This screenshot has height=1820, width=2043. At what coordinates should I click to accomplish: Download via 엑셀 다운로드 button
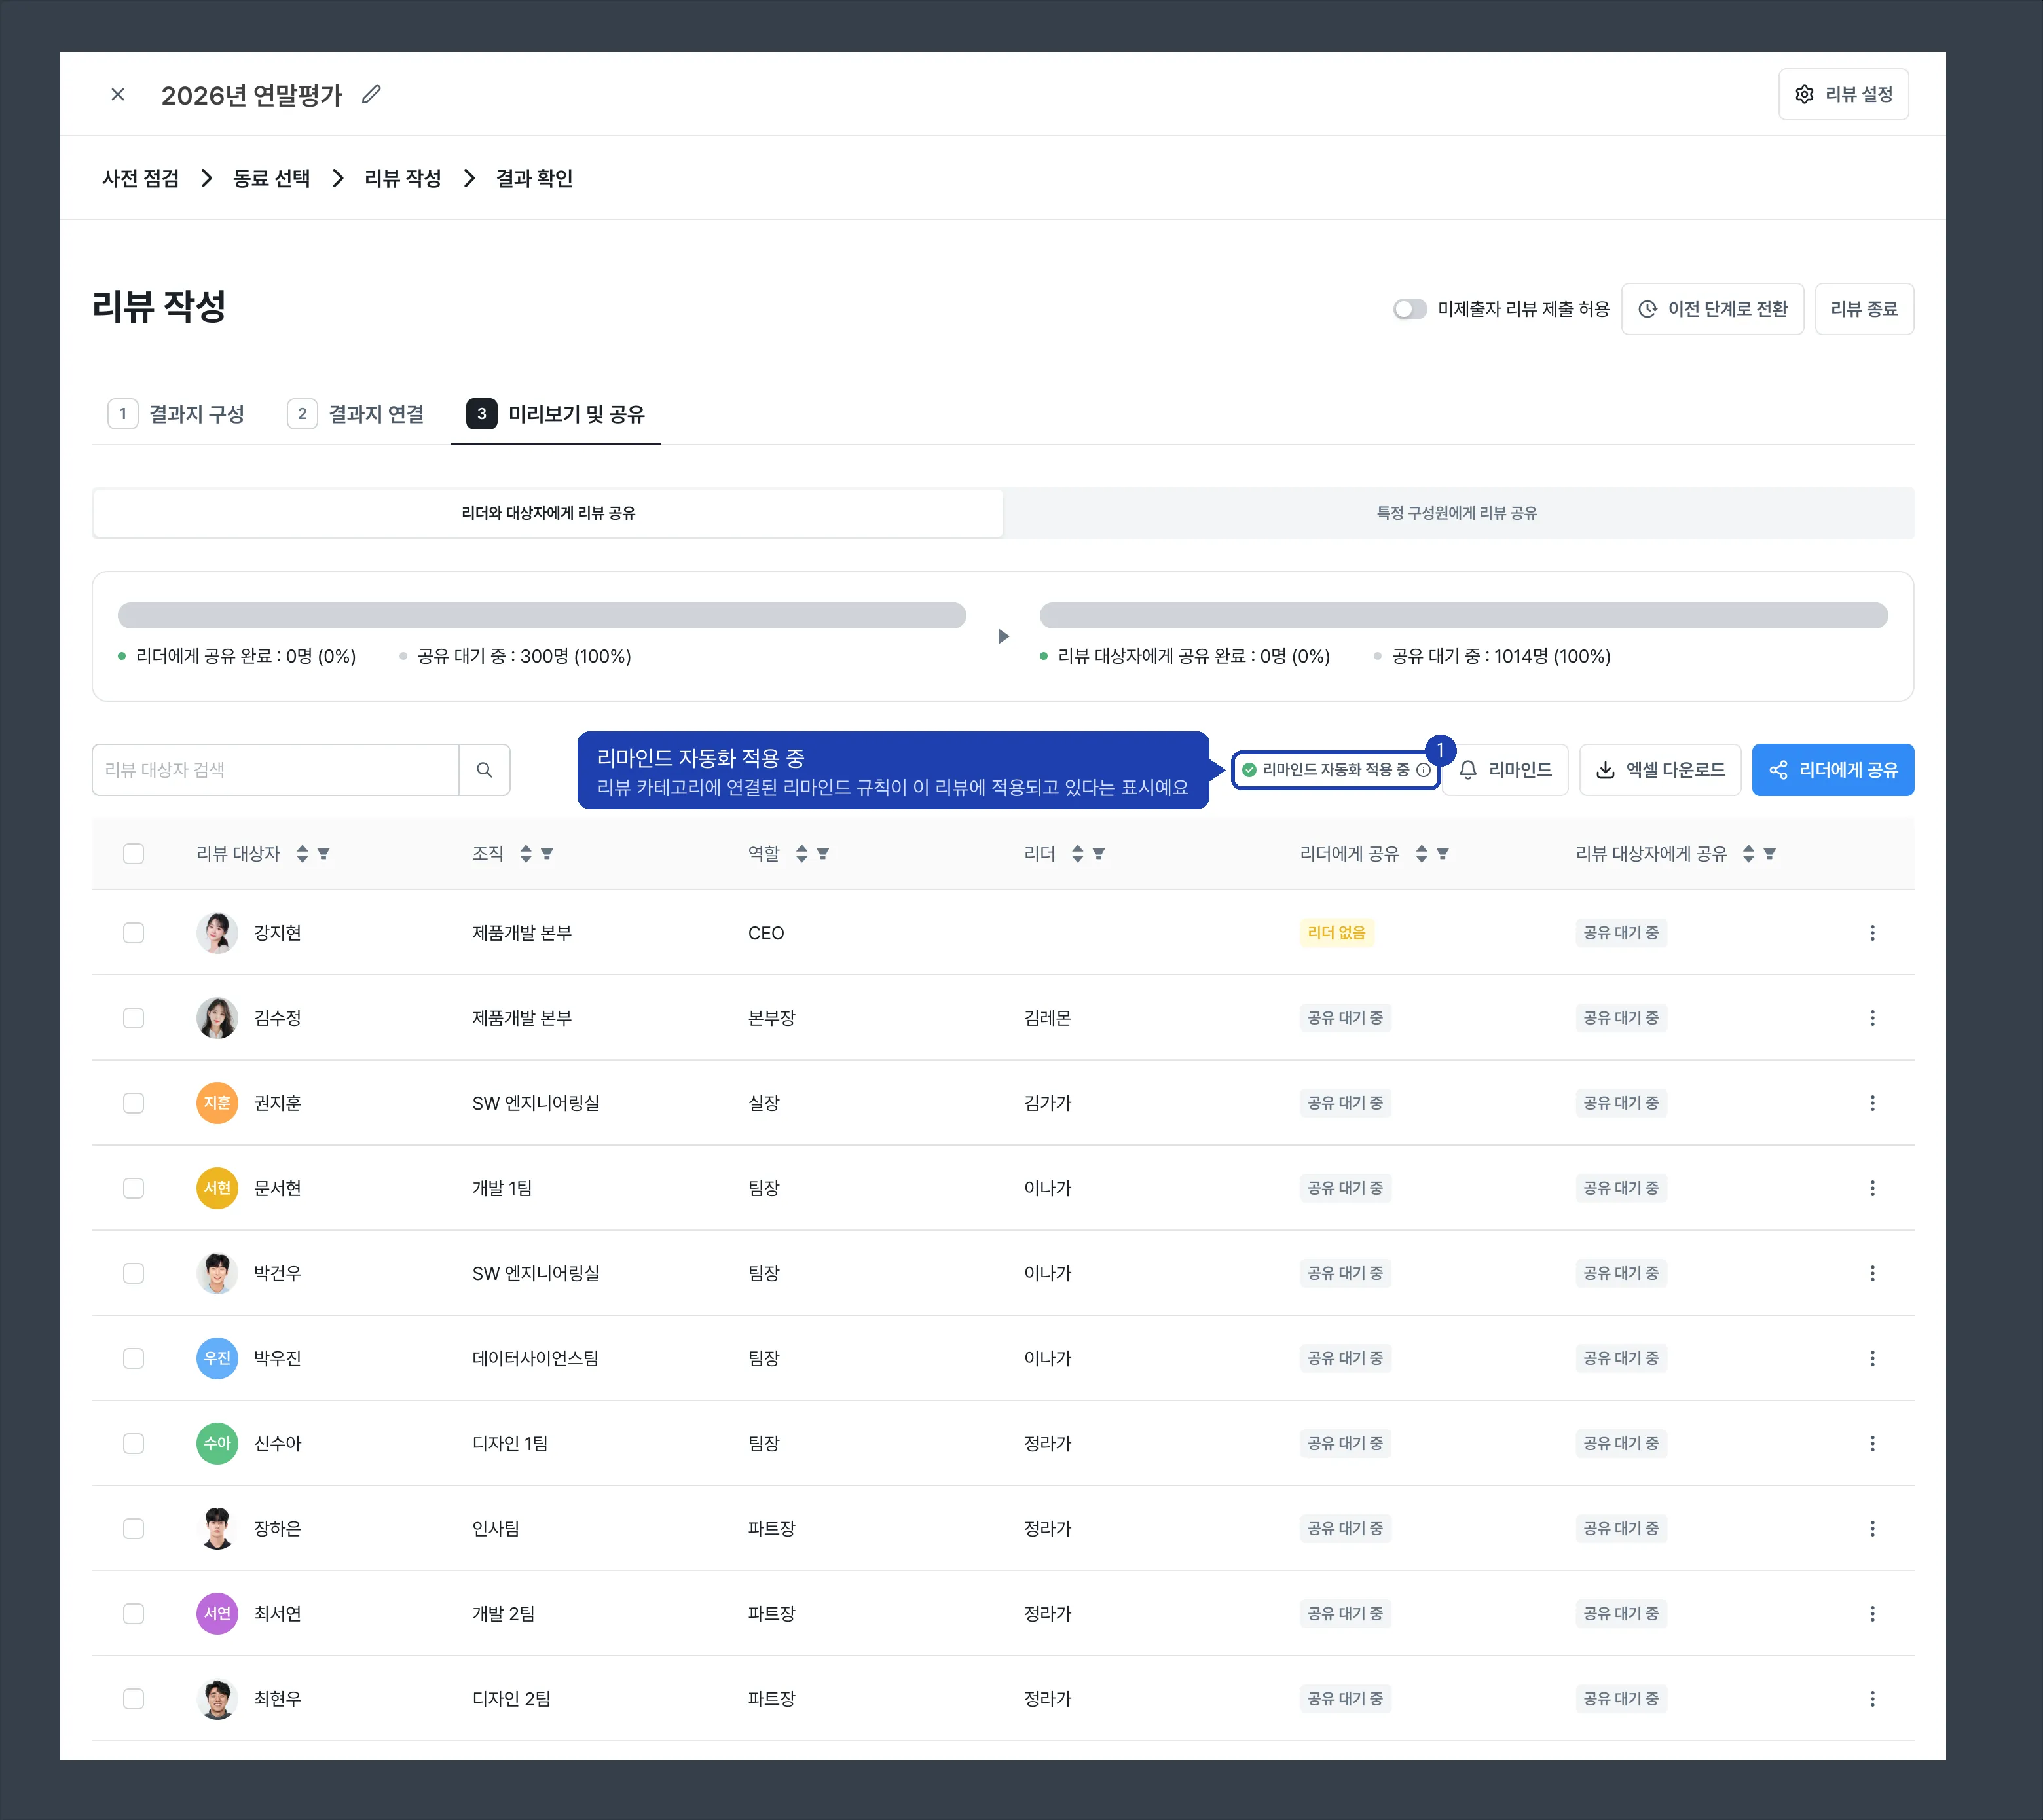(1659, 769)
